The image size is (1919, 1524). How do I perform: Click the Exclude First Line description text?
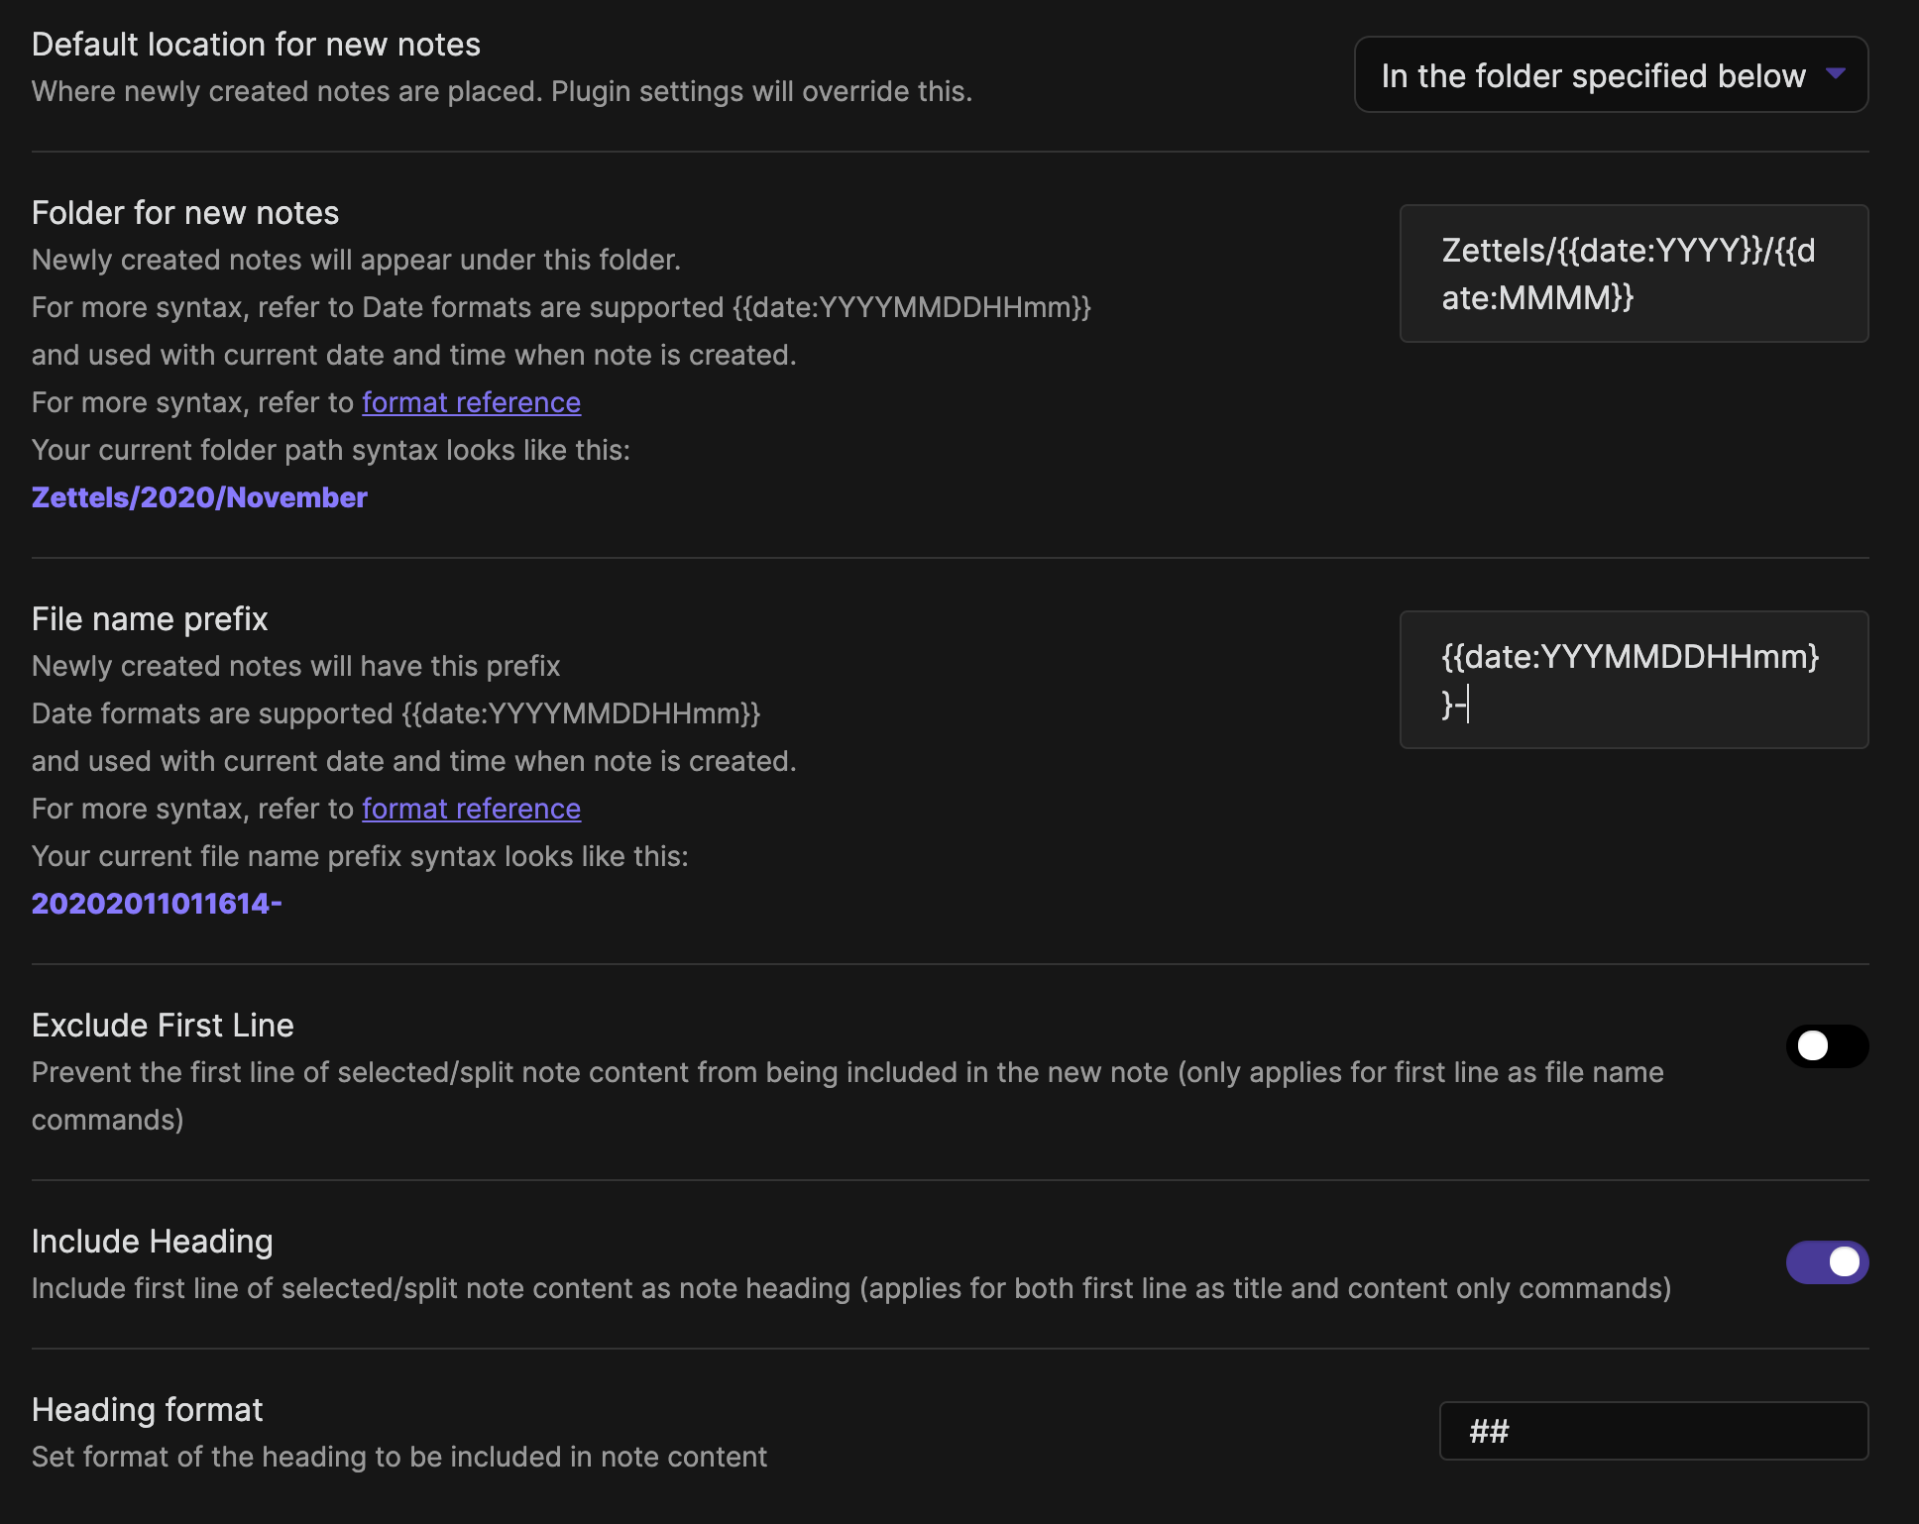tap(847, 1073)
